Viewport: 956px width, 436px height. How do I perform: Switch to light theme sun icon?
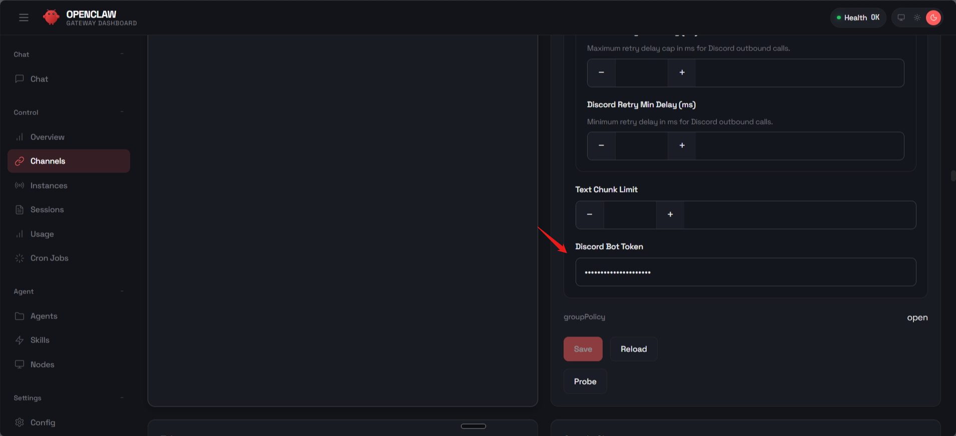coord(917,17)
